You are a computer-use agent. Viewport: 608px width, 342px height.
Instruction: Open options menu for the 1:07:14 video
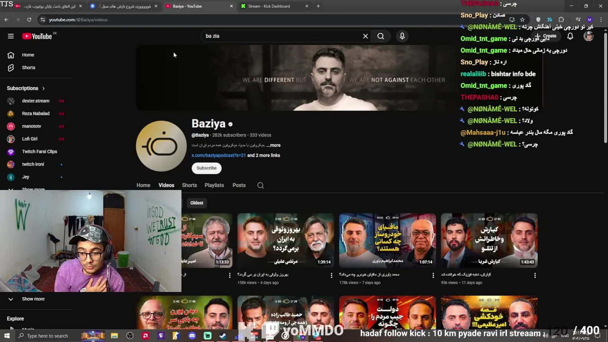coord(433,275)
